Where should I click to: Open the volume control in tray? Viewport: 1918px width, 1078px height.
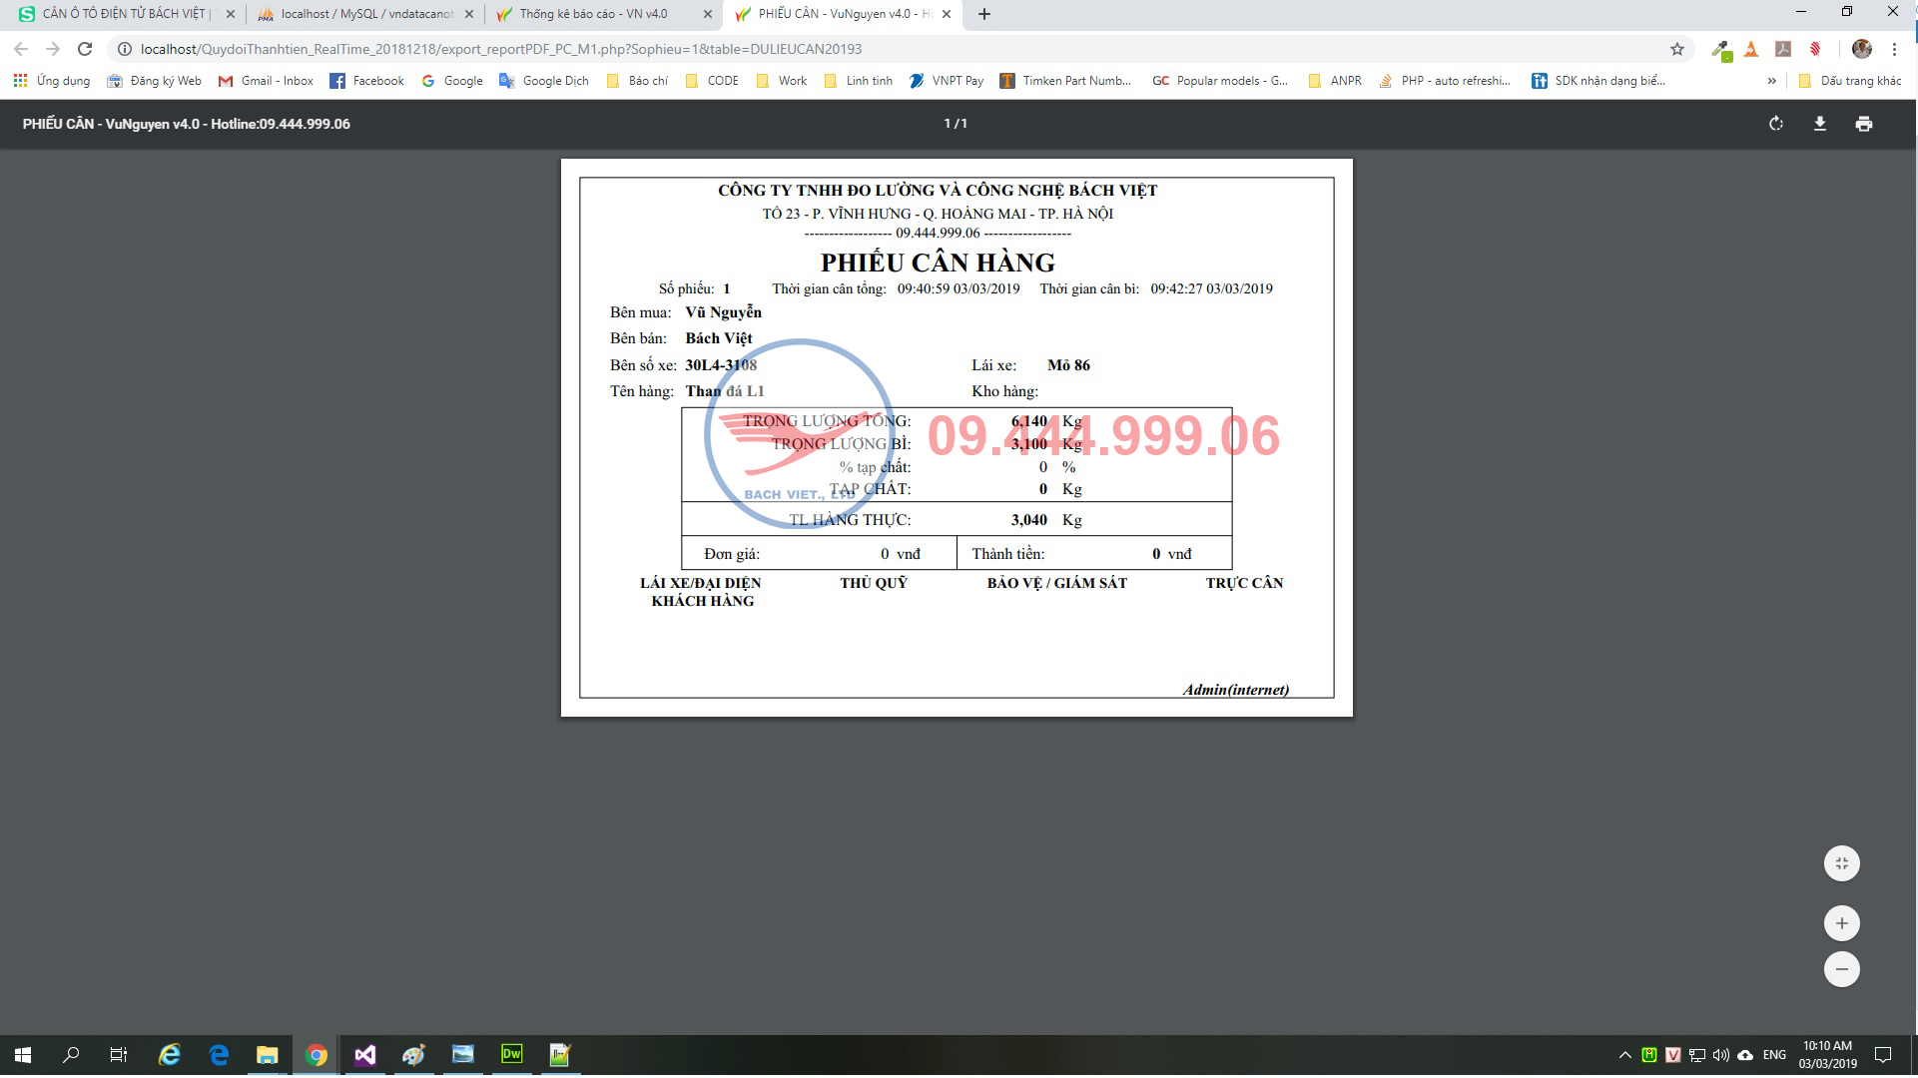(1720, 1055)
